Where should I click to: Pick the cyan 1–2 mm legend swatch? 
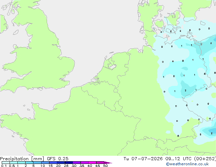click(x=21, y=163)
